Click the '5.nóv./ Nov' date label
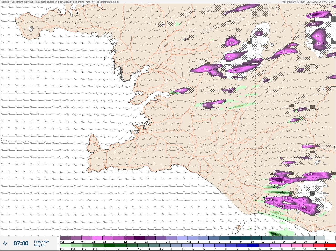336x251 pixels. coord(41,242)
